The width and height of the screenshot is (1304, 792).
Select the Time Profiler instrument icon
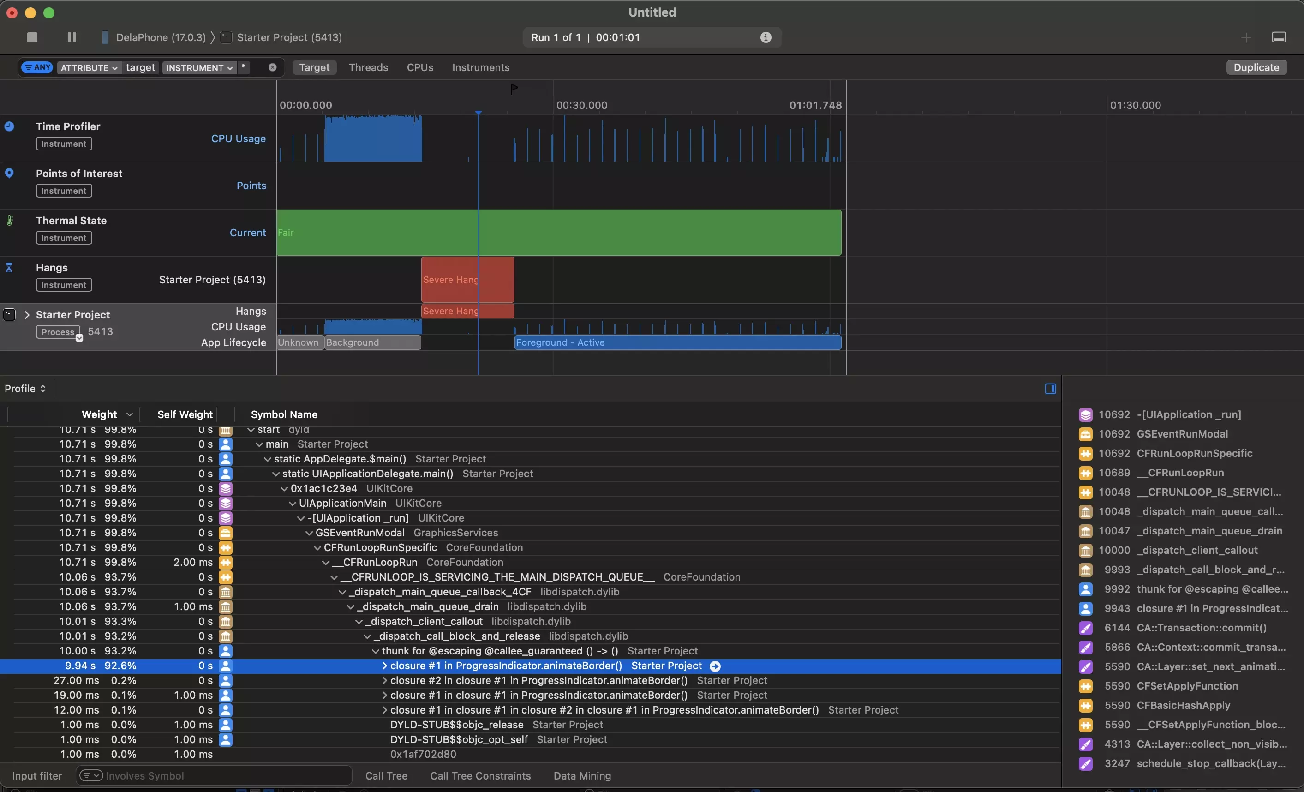[x=9, y=126]
